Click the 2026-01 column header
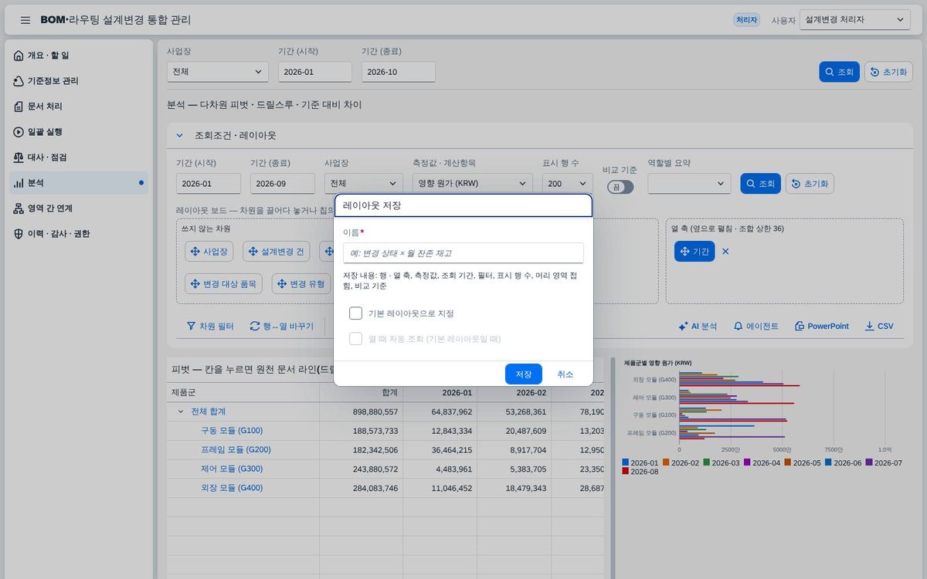 (440, 393)
